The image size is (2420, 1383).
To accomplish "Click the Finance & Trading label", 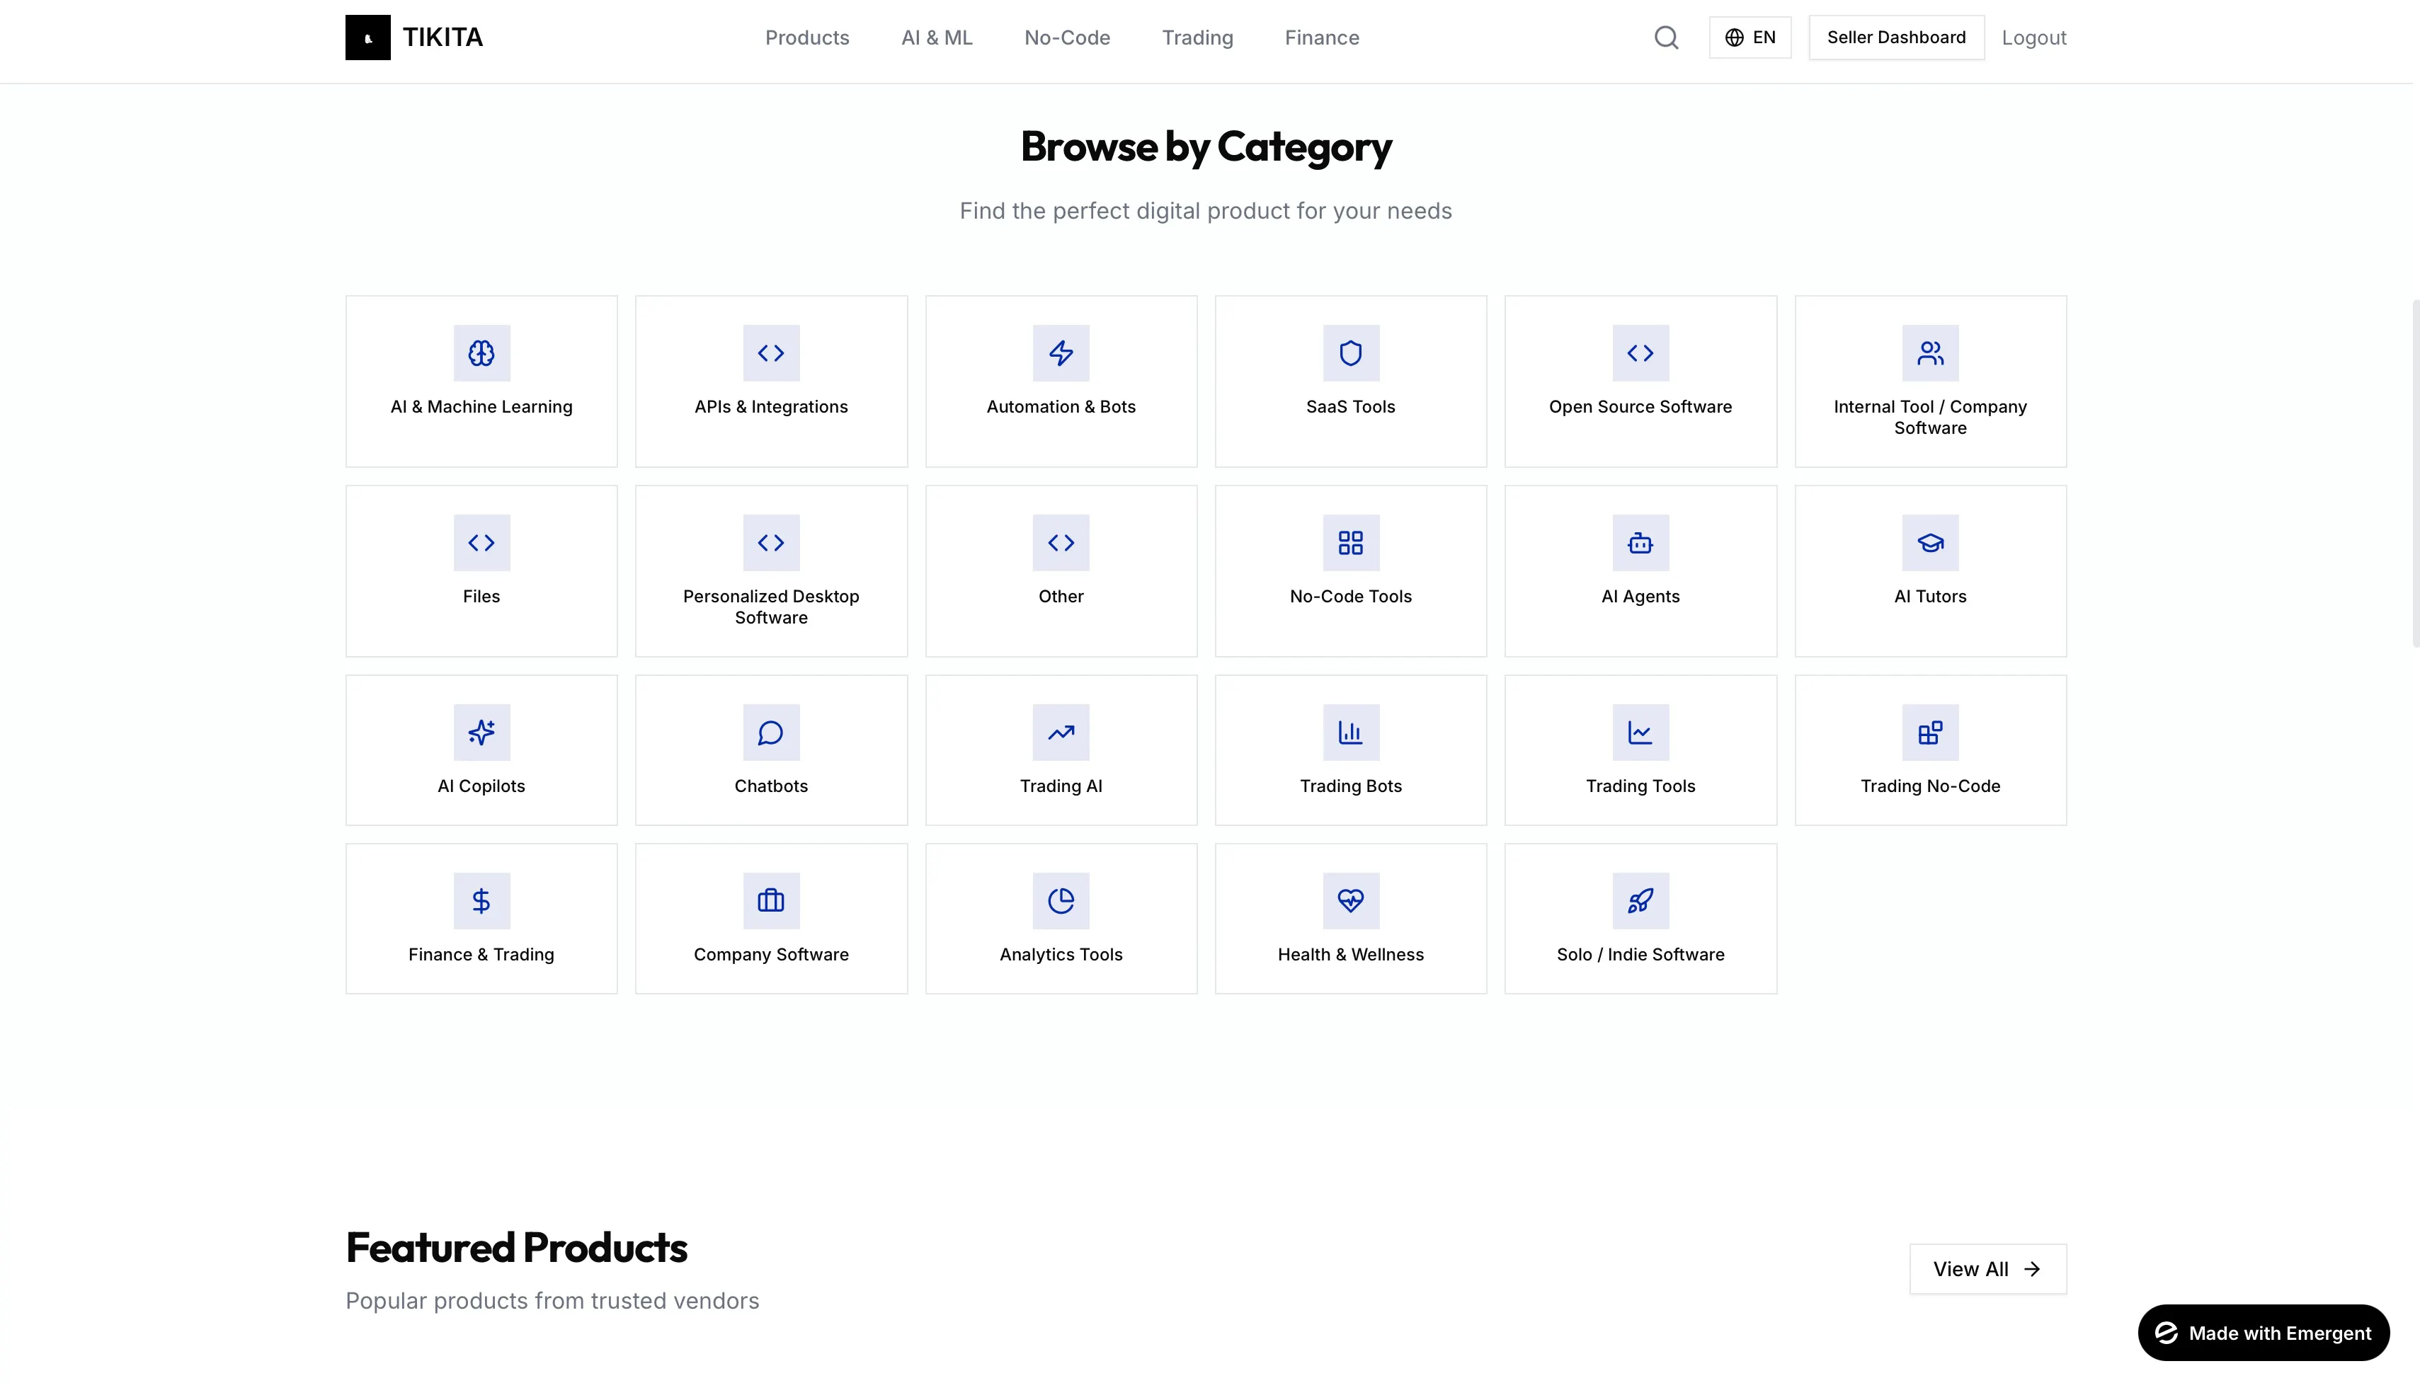I will pyautogui.click(x=481, y=955).
